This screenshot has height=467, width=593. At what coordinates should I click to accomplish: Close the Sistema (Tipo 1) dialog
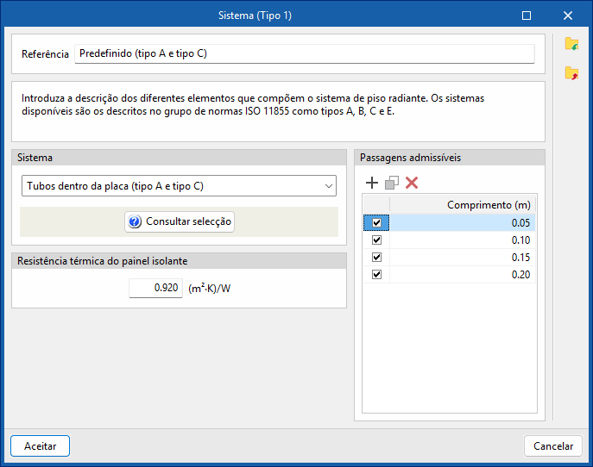[568, 15]
